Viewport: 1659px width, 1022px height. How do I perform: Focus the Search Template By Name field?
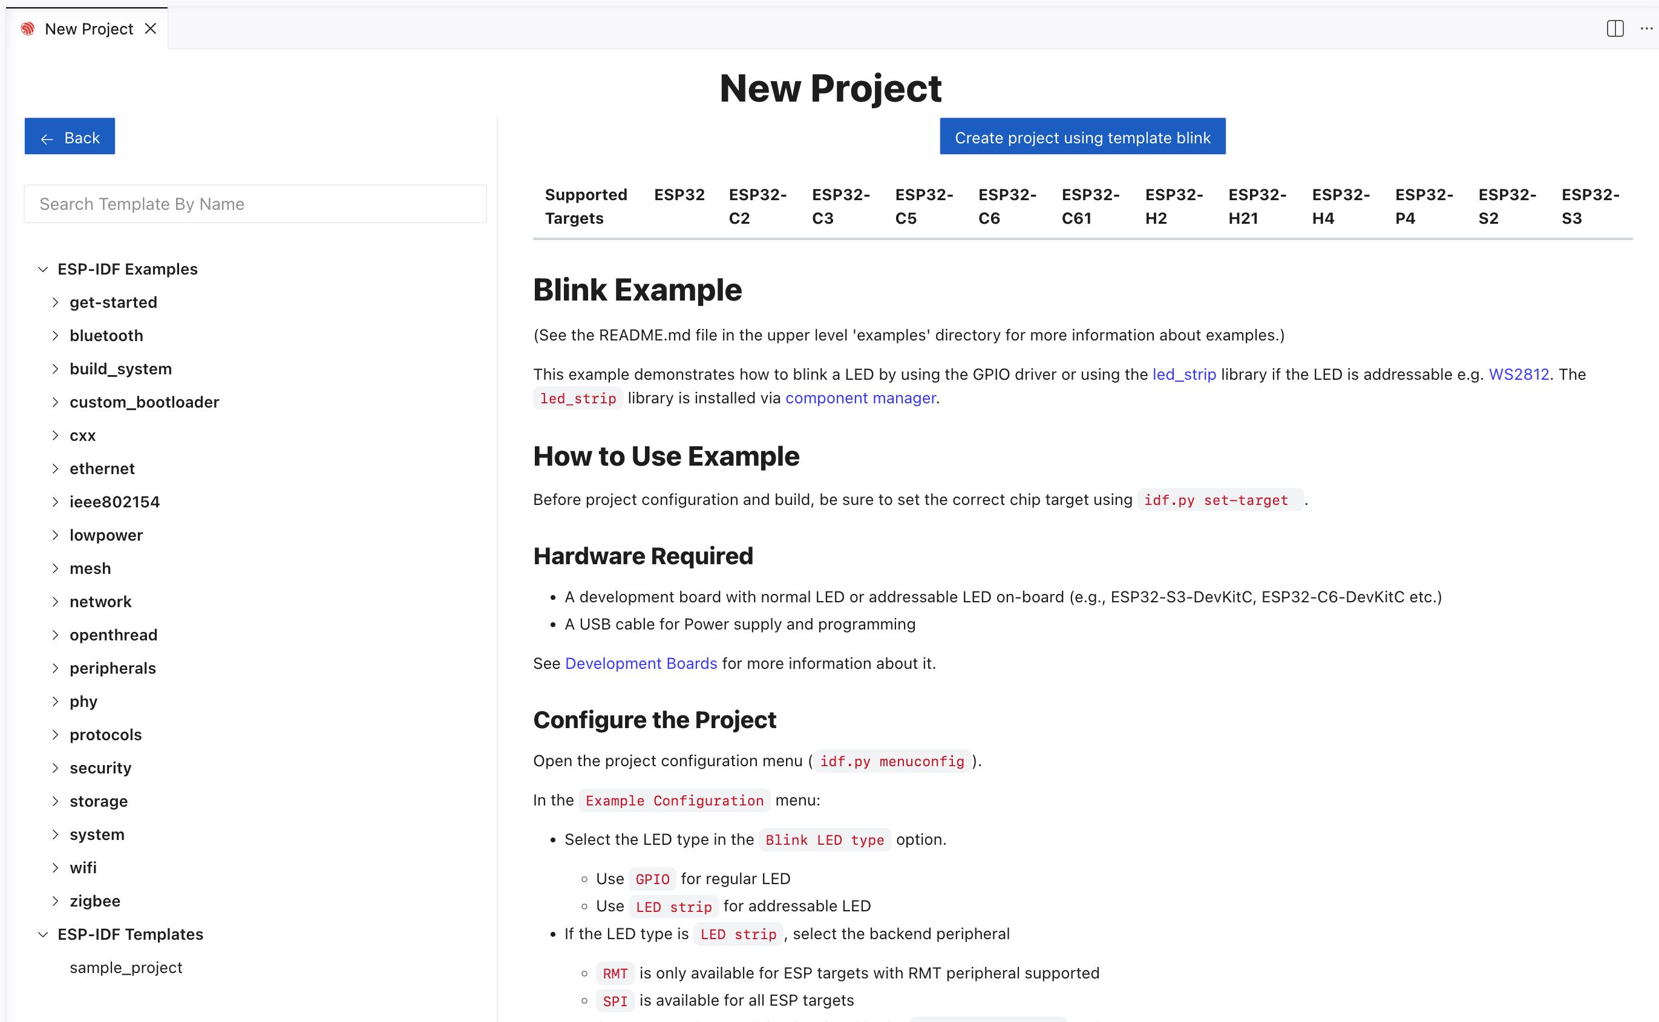pyautogui.click(x=255, y=204)
